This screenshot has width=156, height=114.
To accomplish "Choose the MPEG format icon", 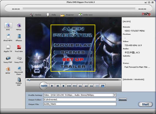I will click(x=19, y=25).
